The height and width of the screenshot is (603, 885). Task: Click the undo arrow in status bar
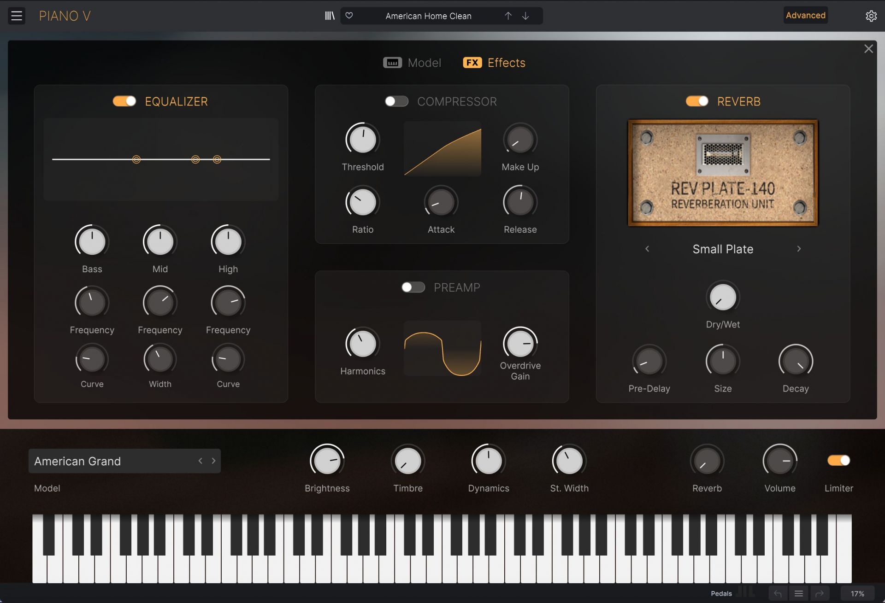[x=778, y=593]
